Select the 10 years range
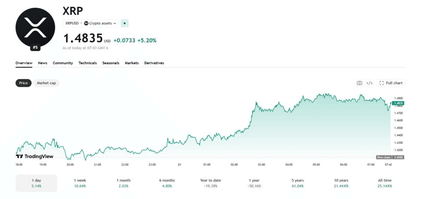424x199 pixels. pyautogui.click(x=341, y=183)
